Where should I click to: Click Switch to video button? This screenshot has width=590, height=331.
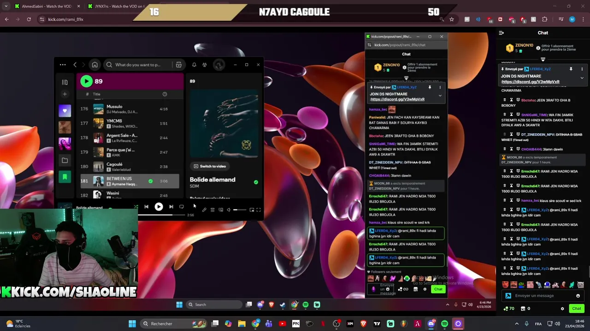pos(210,166)
